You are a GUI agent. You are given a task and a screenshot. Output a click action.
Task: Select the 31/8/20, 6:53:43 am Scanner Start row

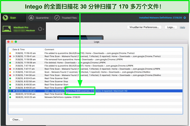tap(96, 78)
